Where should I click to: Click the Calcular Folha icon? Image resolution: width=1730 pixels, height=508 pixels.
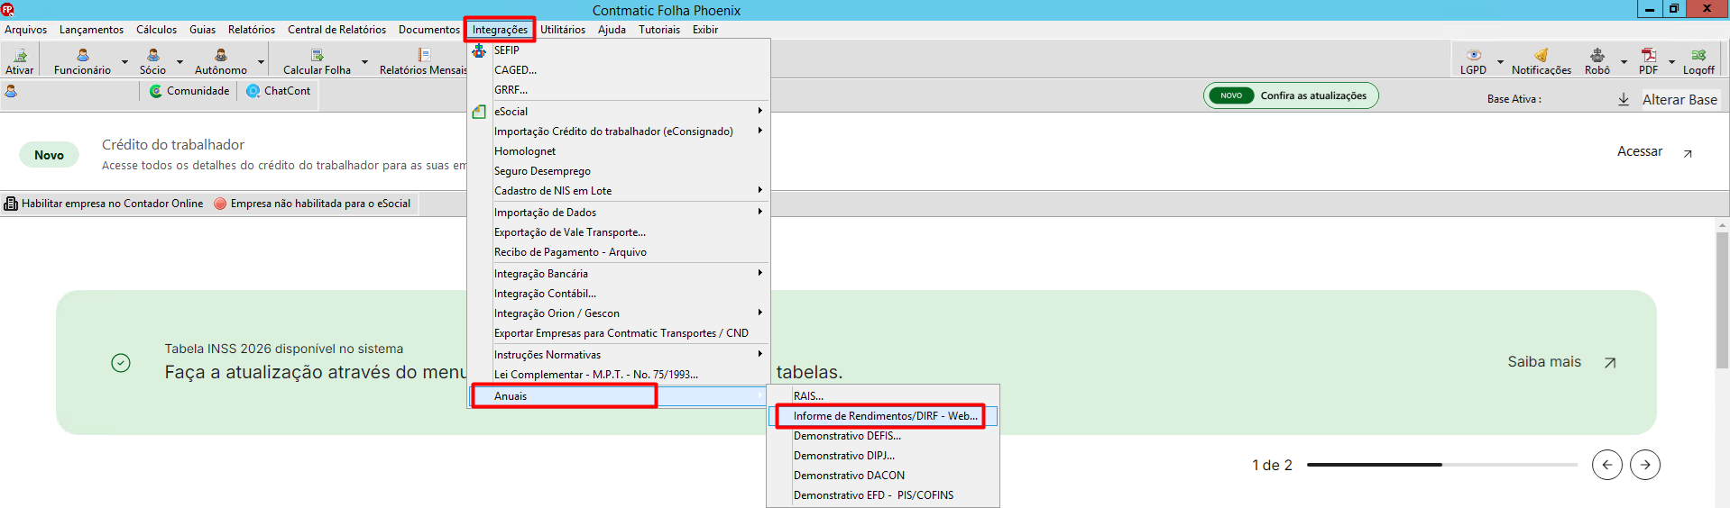pyautogui.click(x=317, y=56)
